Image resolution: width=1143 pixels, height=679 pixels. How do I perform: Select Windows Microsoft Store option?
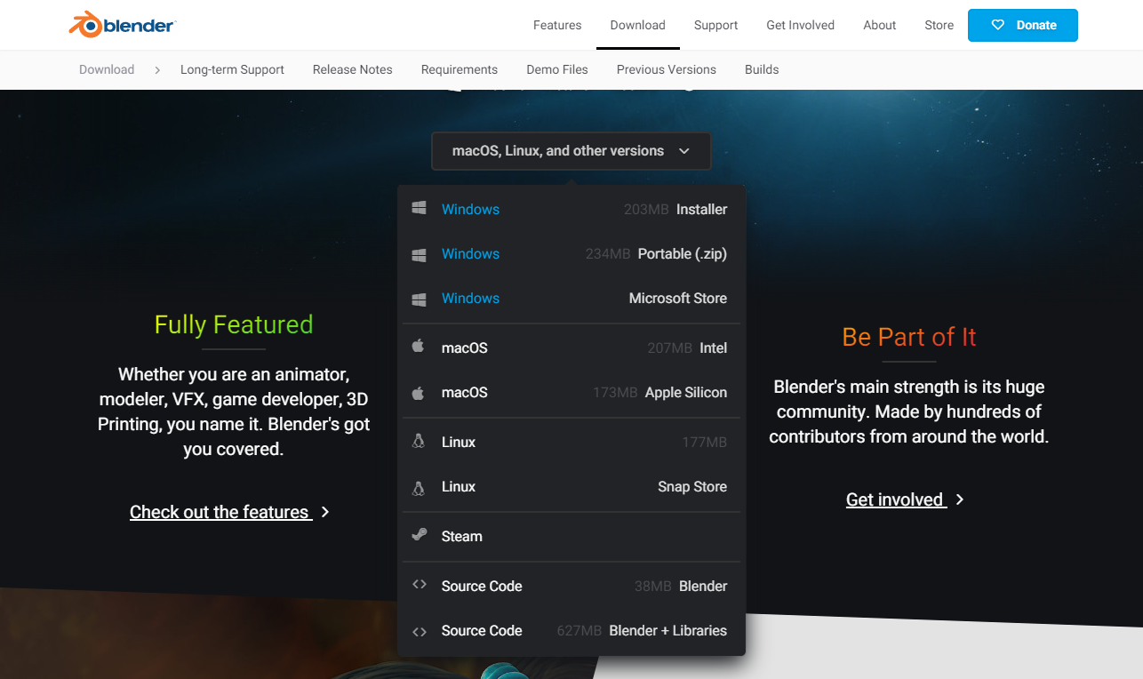coord(571,299)
